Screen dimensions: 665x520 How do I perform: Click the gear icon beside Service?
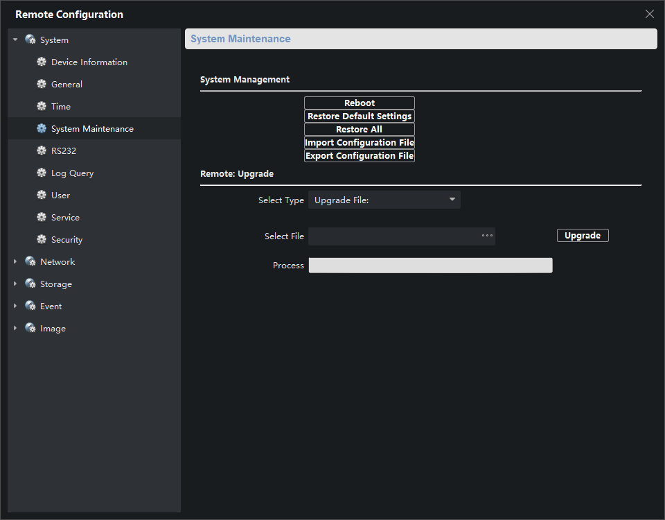click(42, 218)
